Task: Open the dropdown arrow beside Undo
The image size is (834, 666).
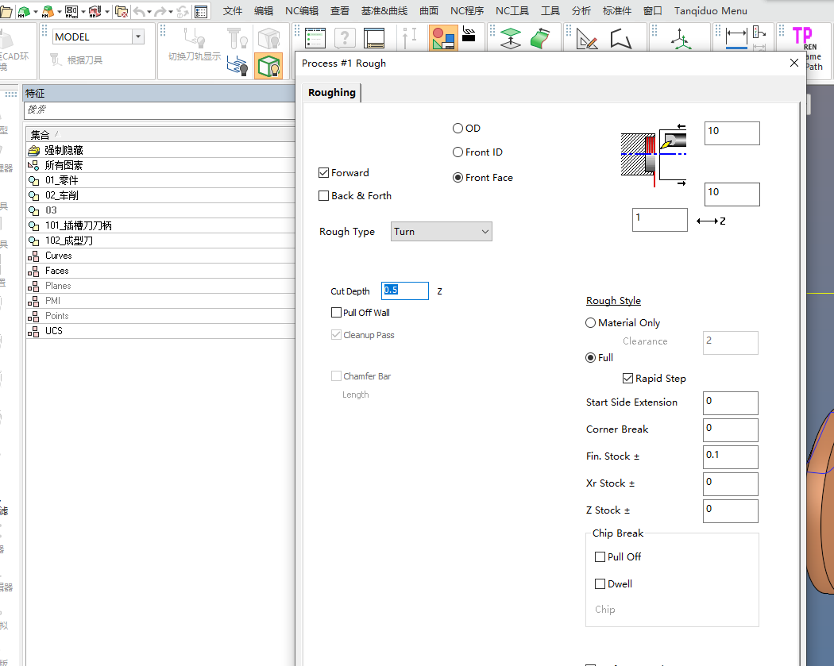Action: (149, 11)
